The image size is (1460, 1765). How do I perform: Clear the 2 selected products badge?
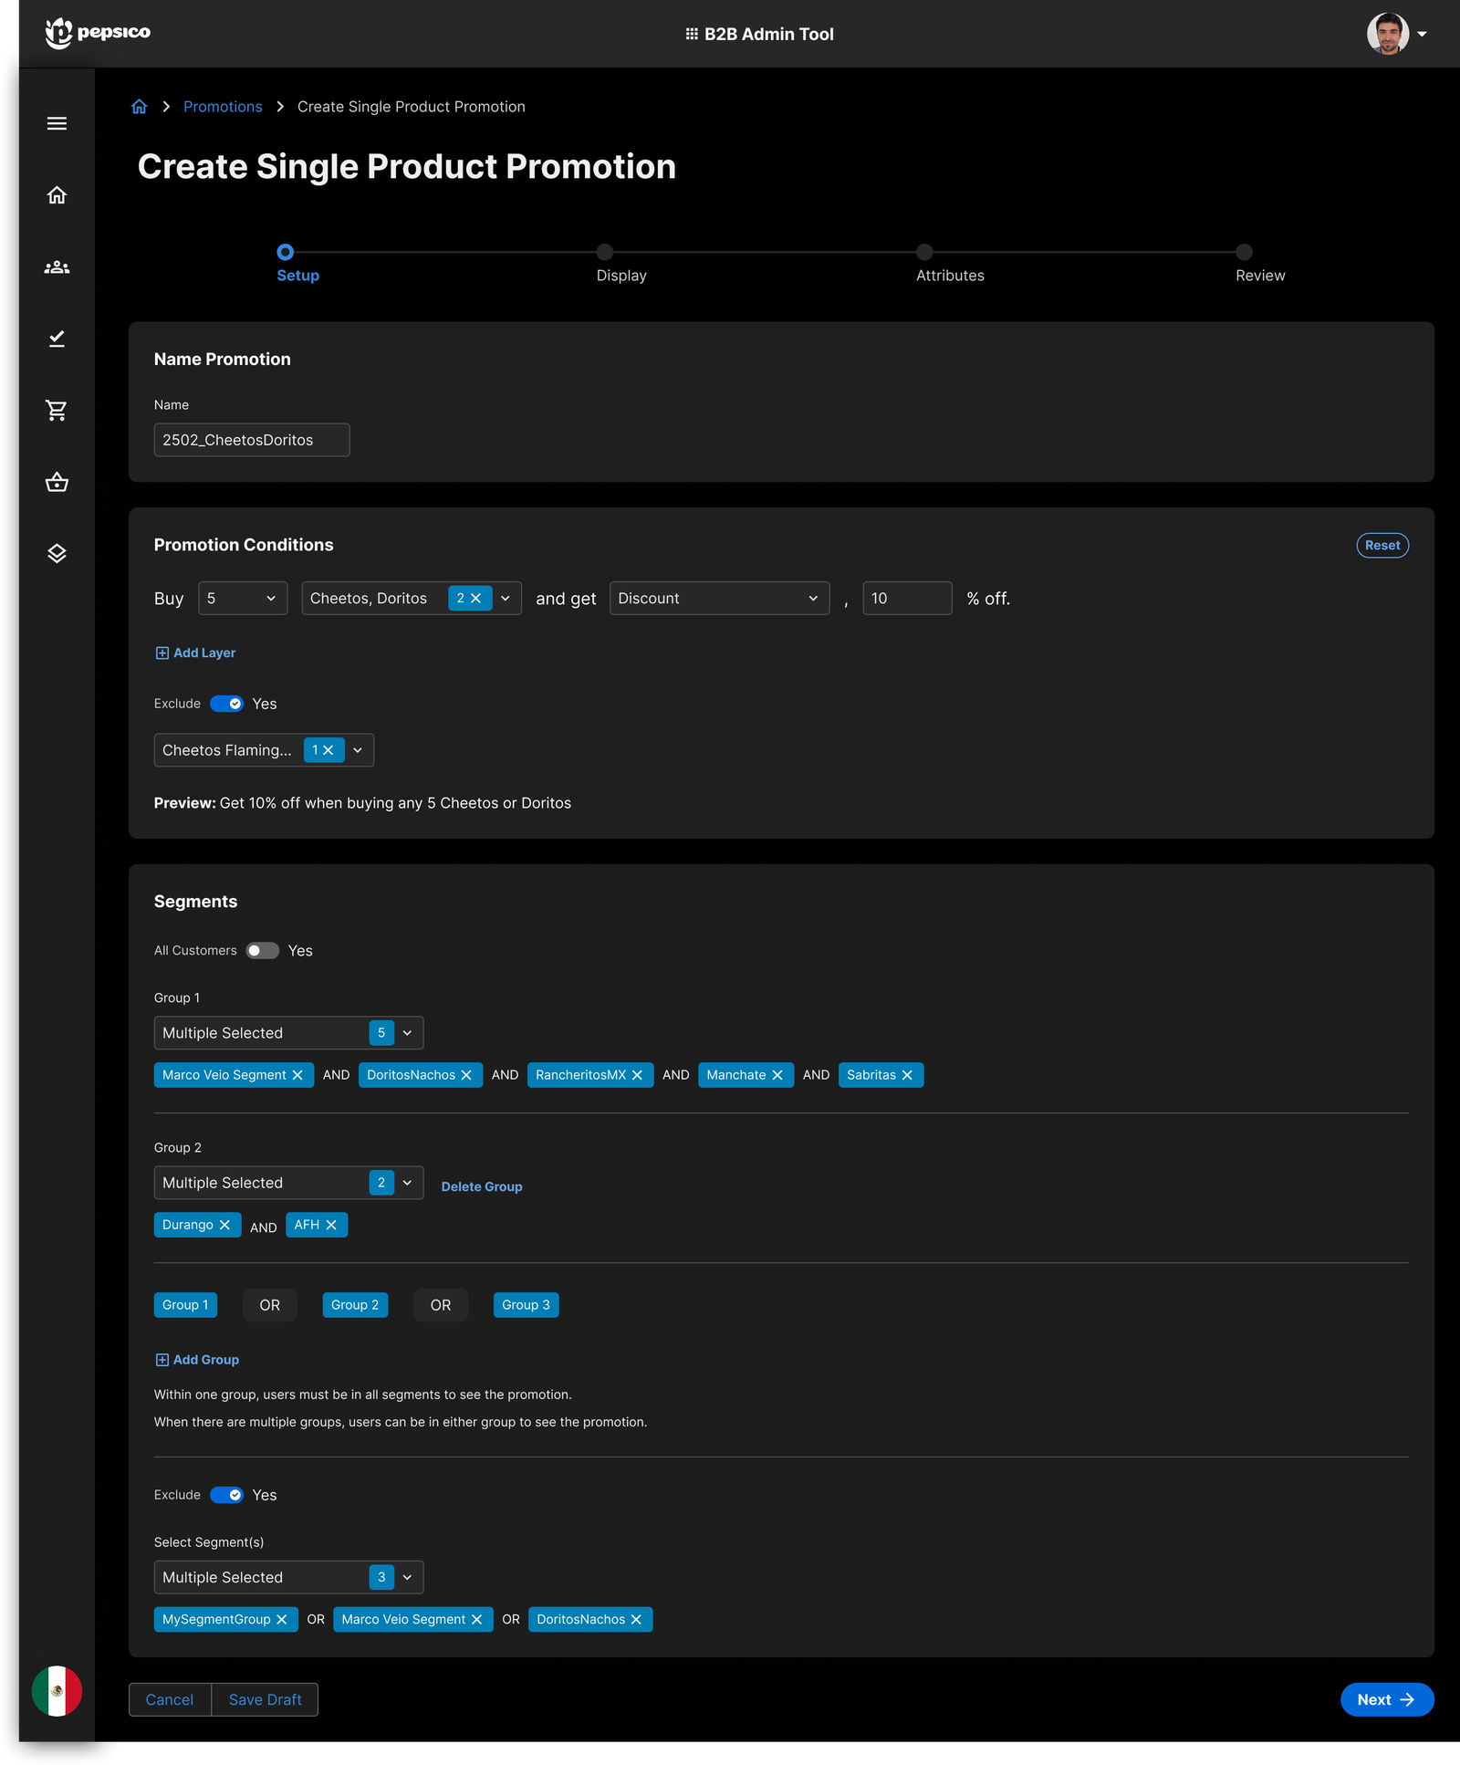point(475,599)
